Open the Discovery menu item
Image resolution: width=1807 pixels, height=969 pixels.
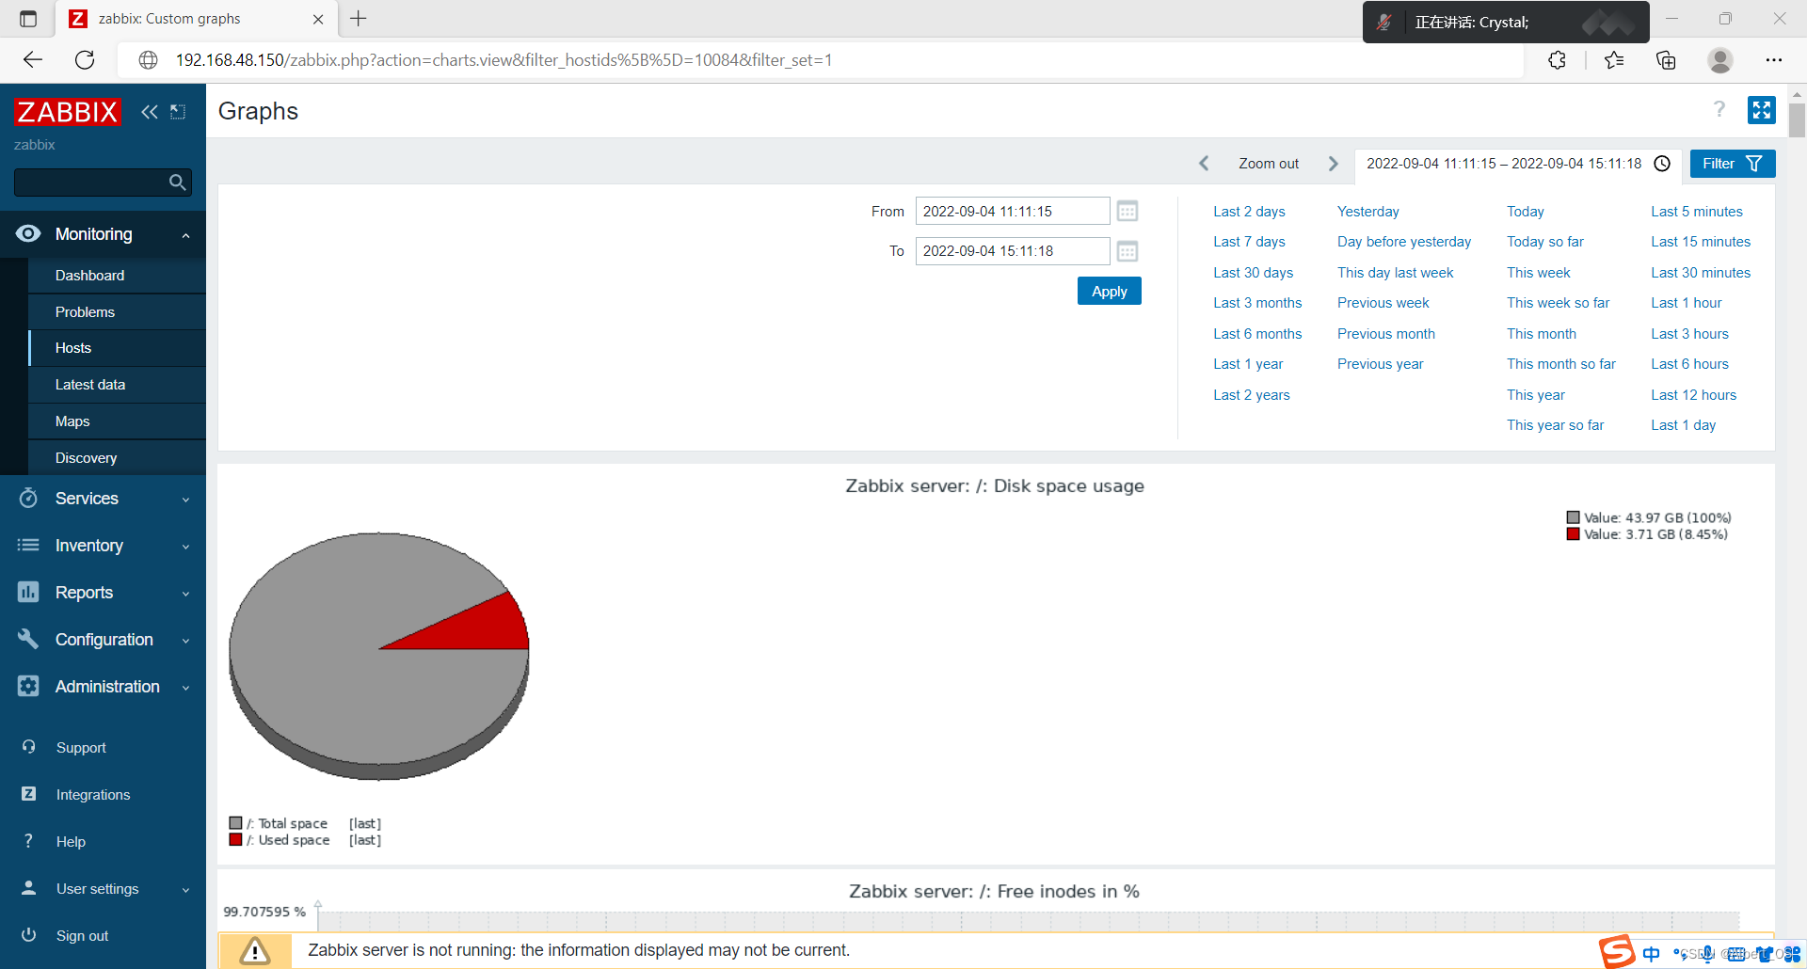(x=117, y=458)
